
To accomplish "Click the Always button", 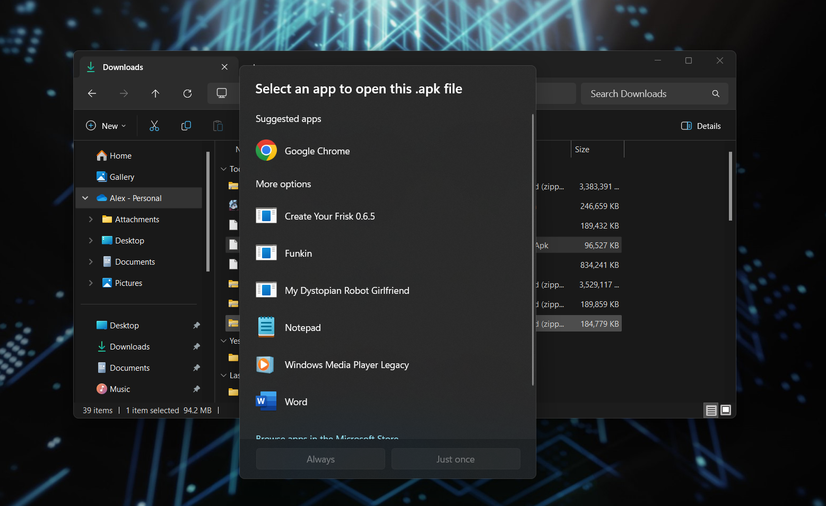I will [320, 459].
